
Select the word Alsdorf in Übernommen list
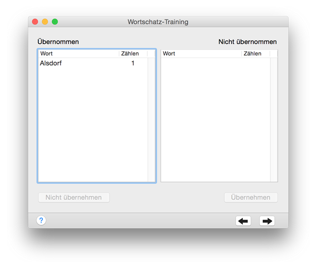point(51,63)
